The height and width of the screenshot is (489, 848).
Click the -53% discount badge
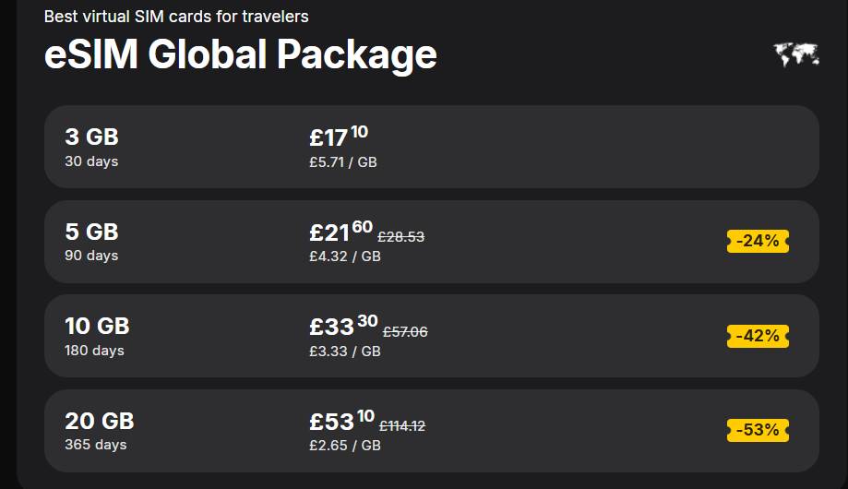tap(758, 431)
